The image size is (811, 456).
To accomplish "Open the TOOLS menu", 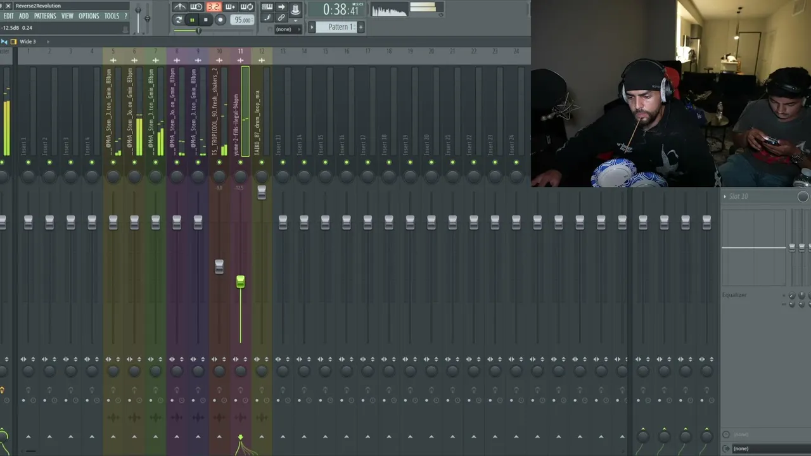I will click(x=112, y=16).
